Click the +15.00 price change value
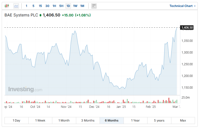The height and width of the screenshot is (128, 199). [x=68, y=15]
